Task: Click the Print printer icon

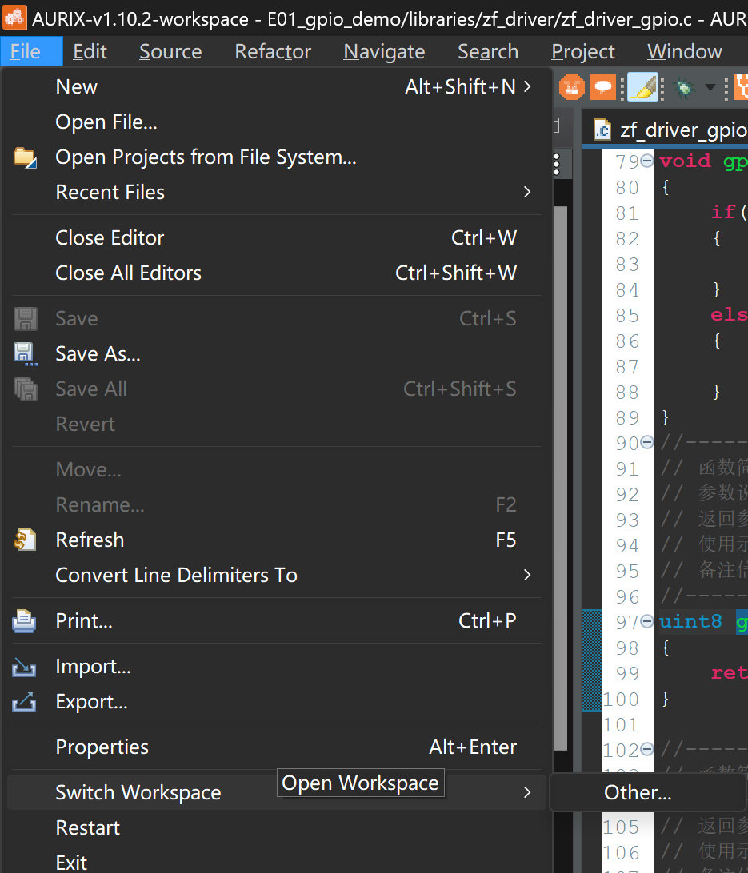Action: (24, 621)
